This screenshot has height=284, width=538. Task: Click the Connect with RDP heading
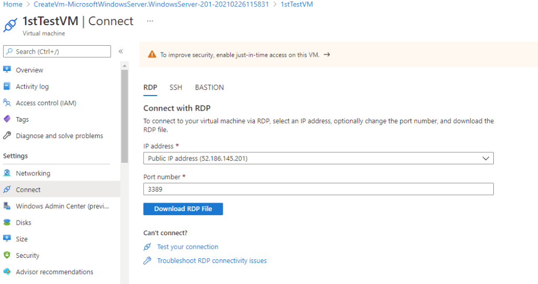(x=177, y=108)
